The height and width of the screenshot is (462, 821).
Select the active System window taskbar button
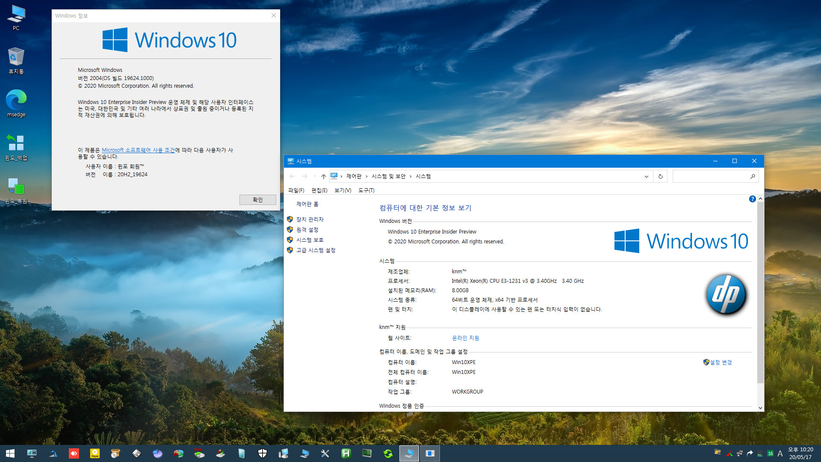coord(409,453)
